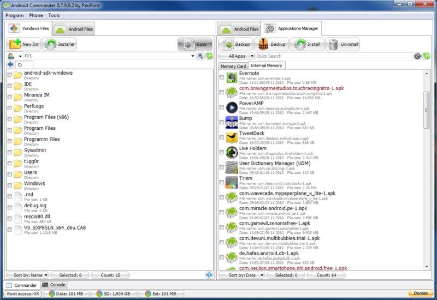The image size is (437, 300).
Task: Tick the checkbox for VS_EXPBSLN_x64_deu.CAB
Action: coord(10,230)
